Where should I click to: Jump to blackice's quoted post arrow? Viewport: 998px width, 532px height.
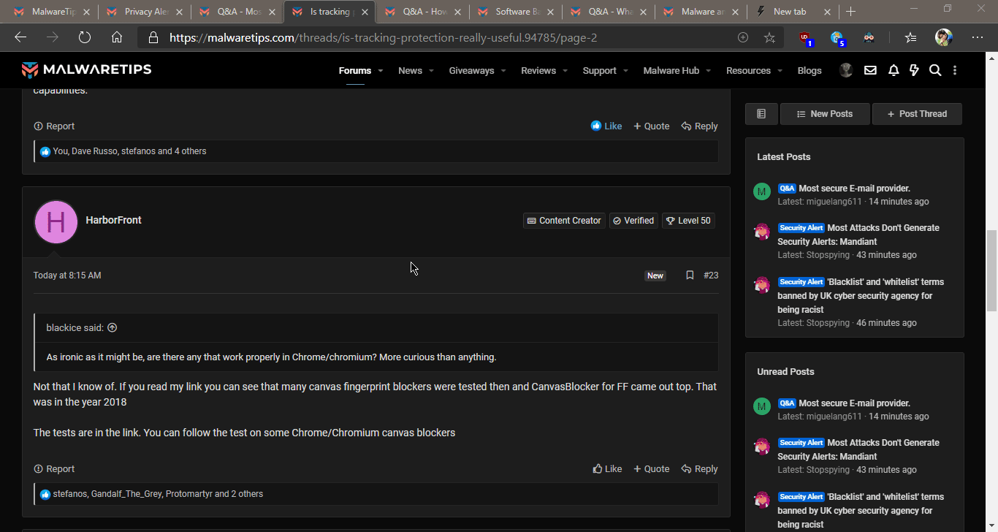[x=112, y=327]
